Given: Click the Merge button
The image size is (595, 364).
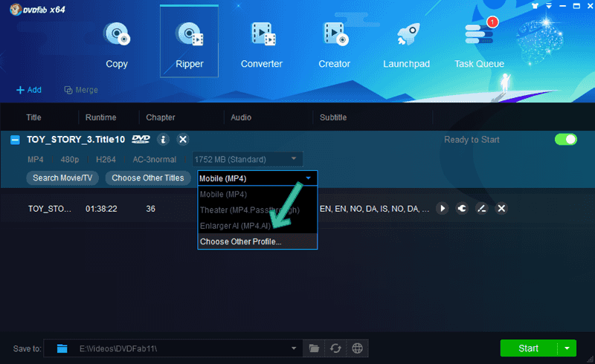Looking at the screenshot, I should 81,90.
